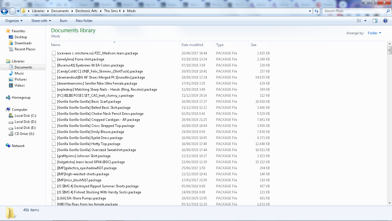The image size is (392, 221).
Task: Select the Cross Strapped Top.package file
Action: tap(96, 126)
